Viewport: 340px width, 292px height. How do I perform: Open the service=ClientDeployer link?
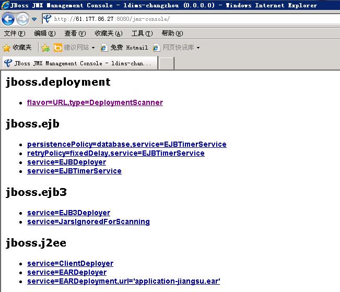click(x=71, y=263)
